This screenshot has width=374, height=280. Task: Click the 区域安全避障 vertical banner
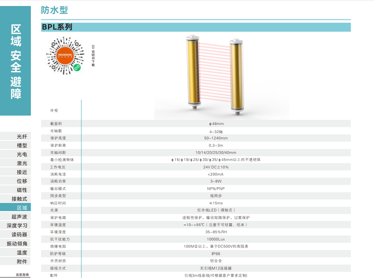click(16, 61)
